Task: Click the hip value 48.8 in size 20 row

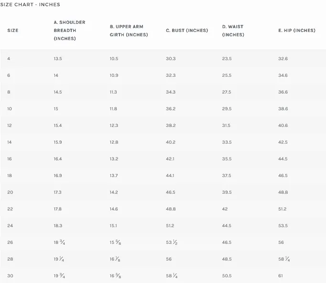Action: tap(283, 192)
